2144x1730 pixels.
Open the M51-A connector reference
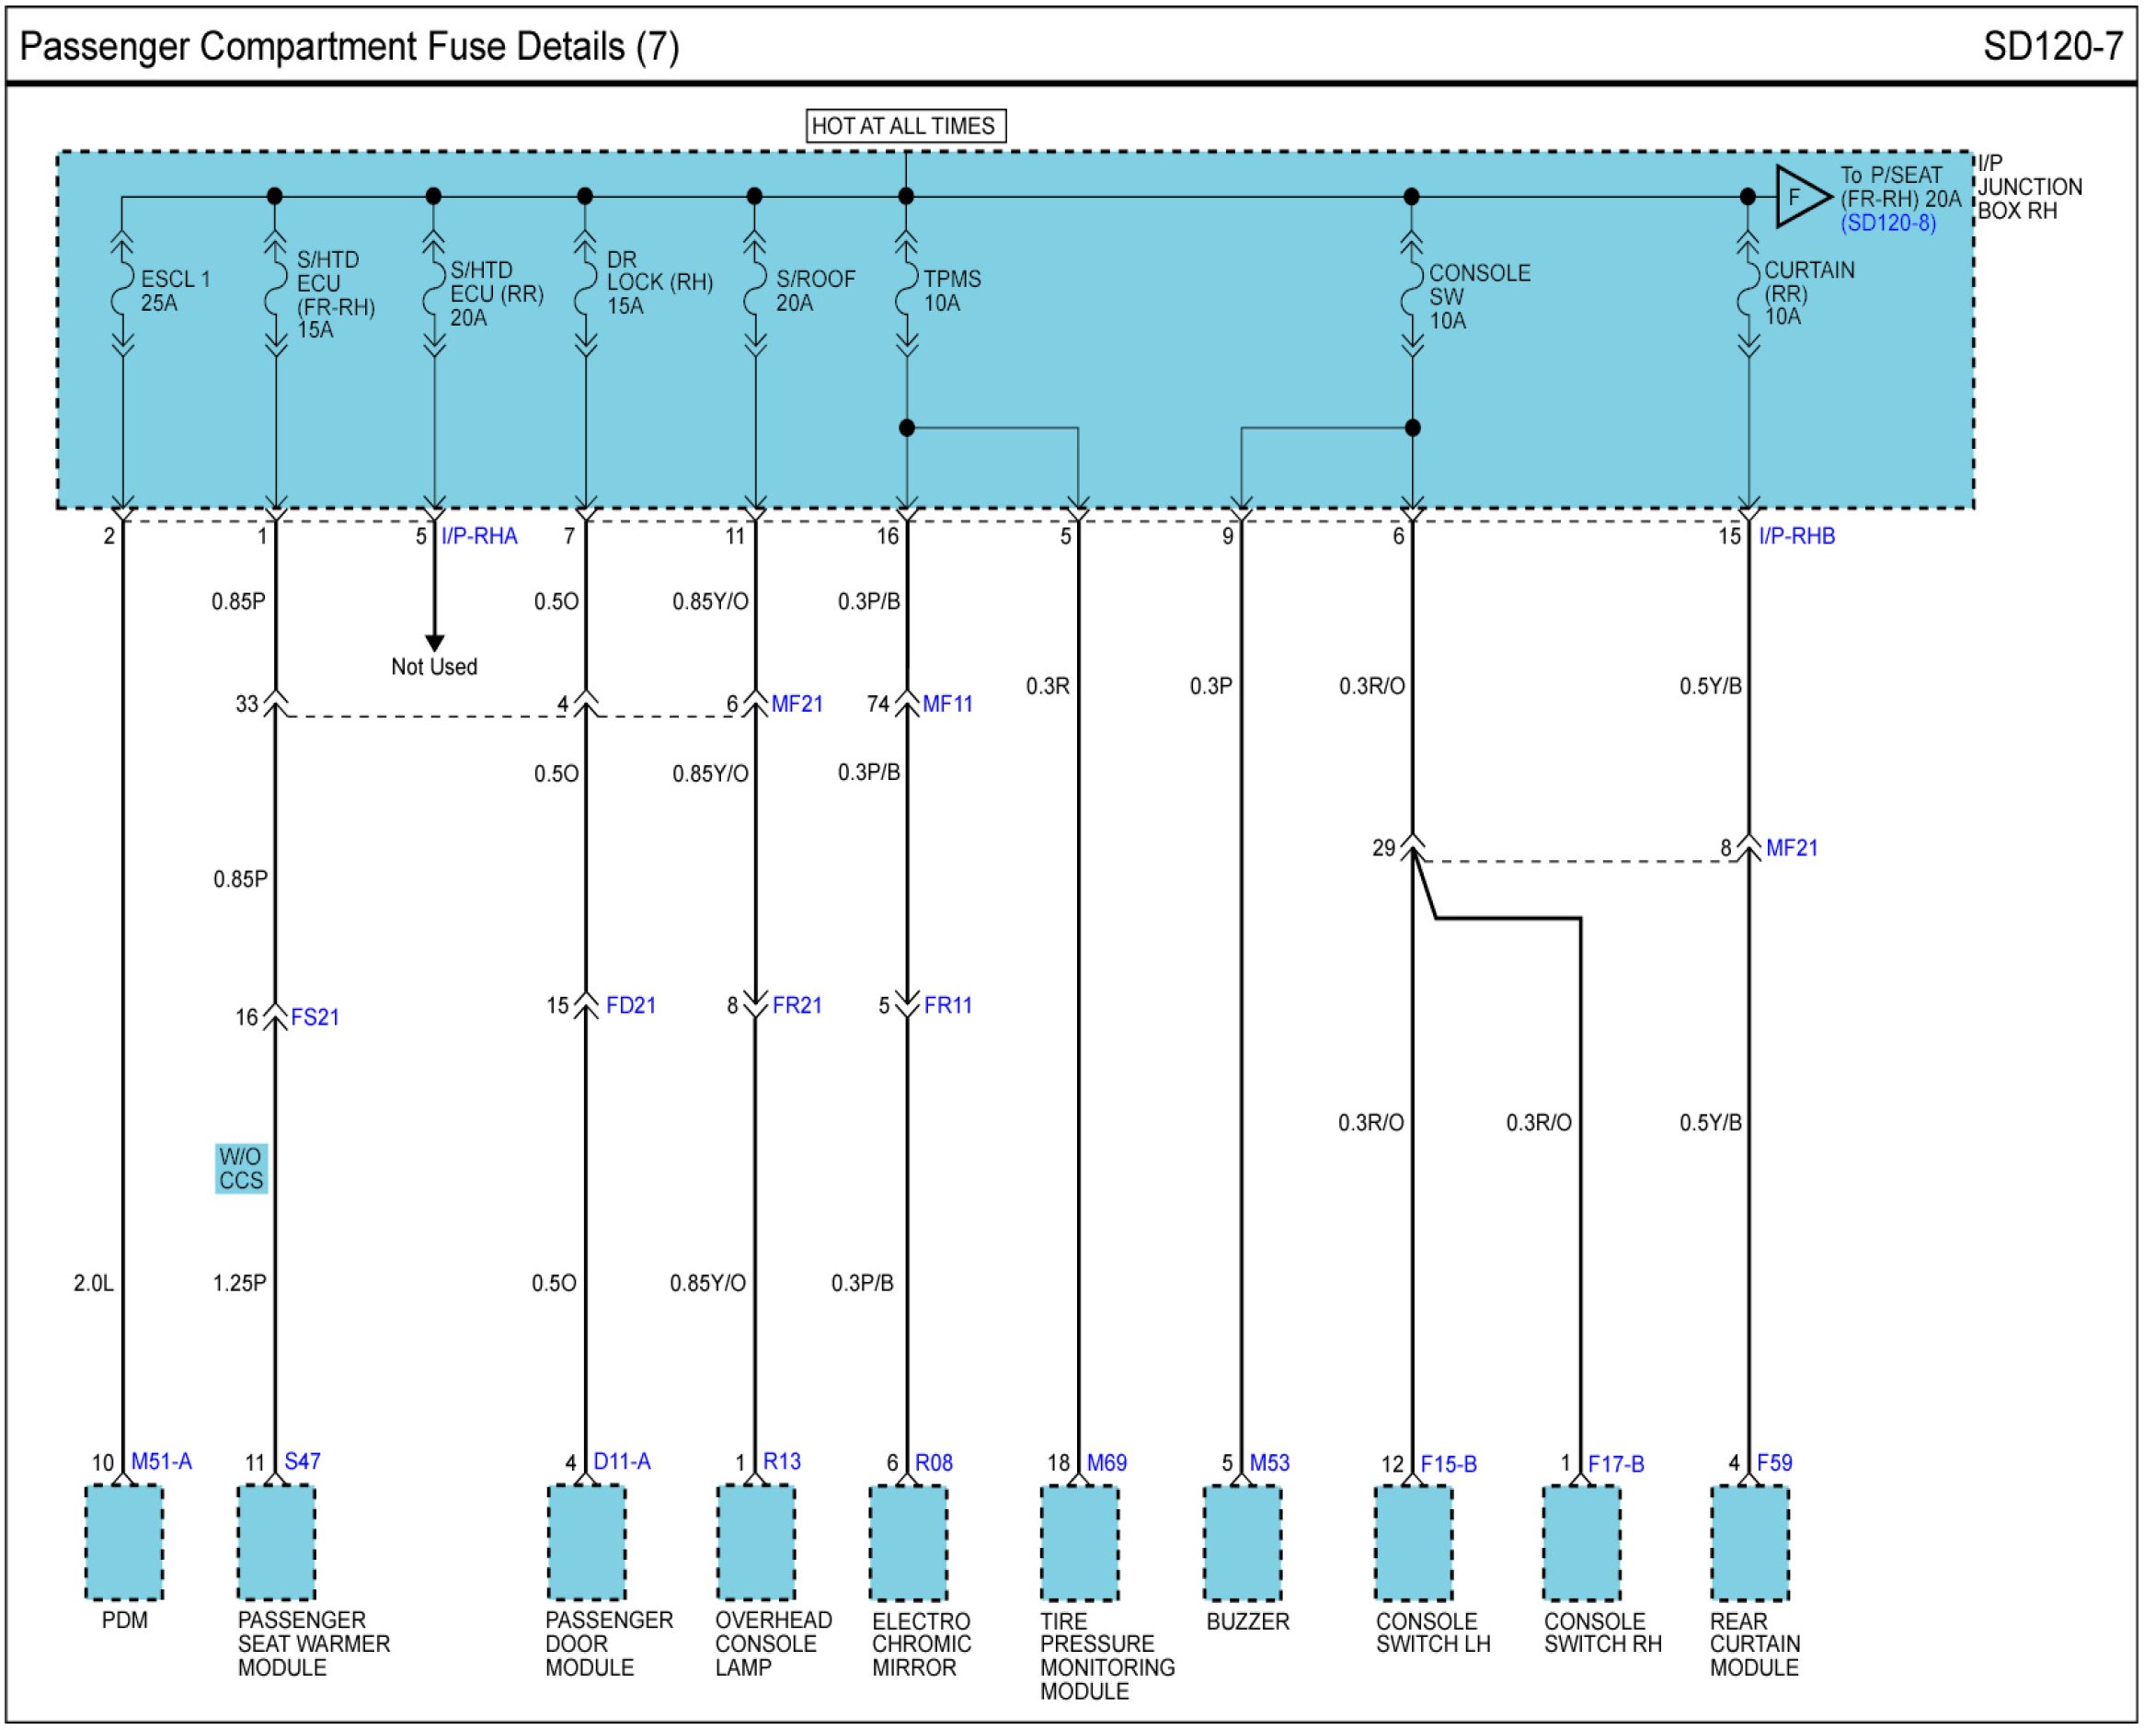[x=162, y=1461]
